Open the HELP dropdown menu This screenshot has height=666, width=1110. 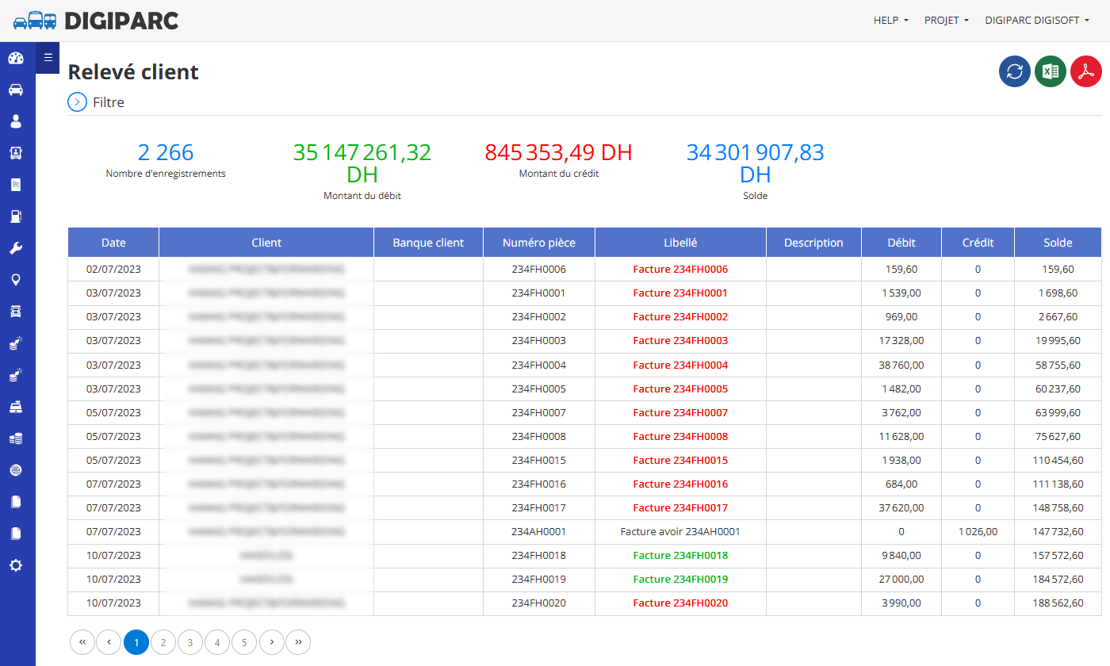coord(891,21)
